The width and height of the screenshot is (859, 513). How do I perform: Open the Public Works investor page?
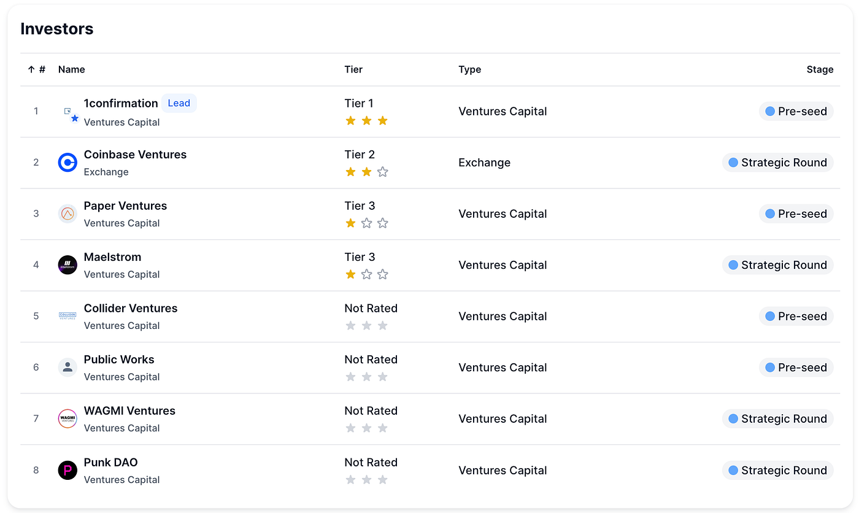tap(119, 360)
